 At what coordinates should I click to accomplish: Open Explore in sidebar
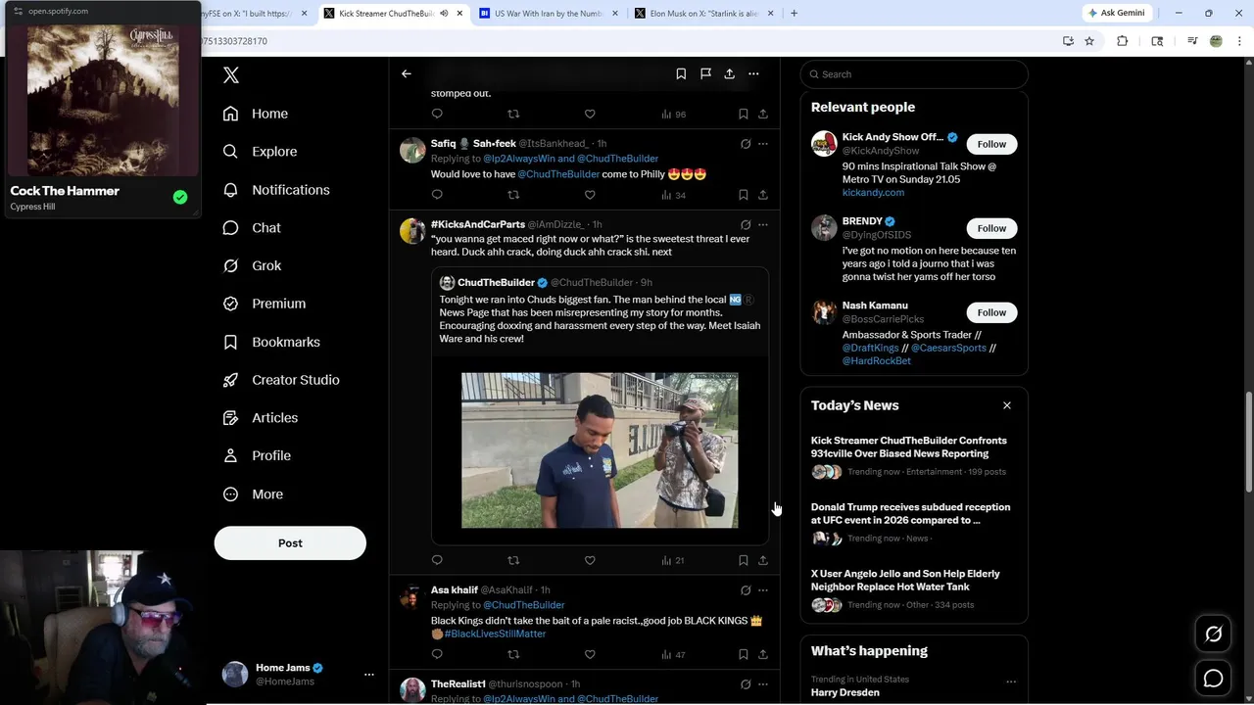click(x=260, y=152)
